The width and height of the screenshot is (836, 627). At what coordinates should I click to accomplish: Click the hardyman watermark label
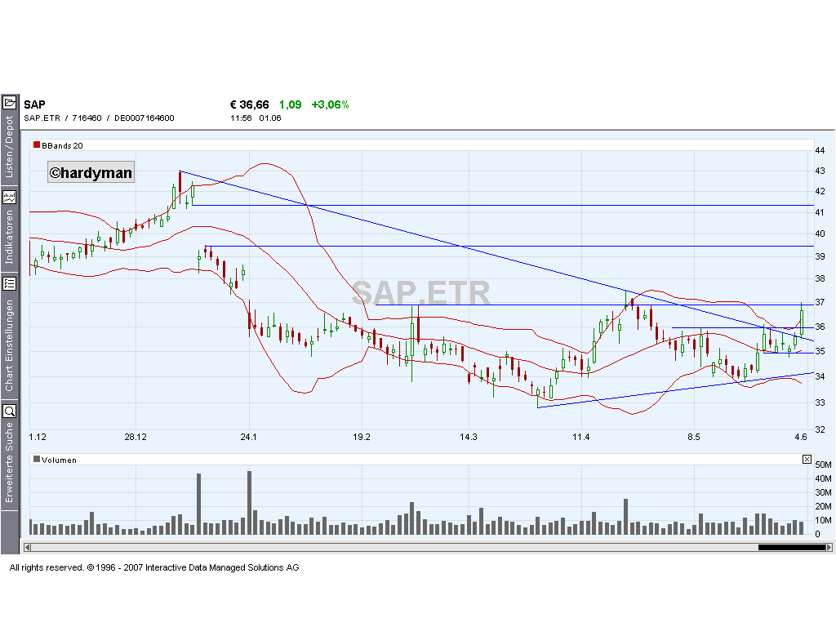pos(91,172)
